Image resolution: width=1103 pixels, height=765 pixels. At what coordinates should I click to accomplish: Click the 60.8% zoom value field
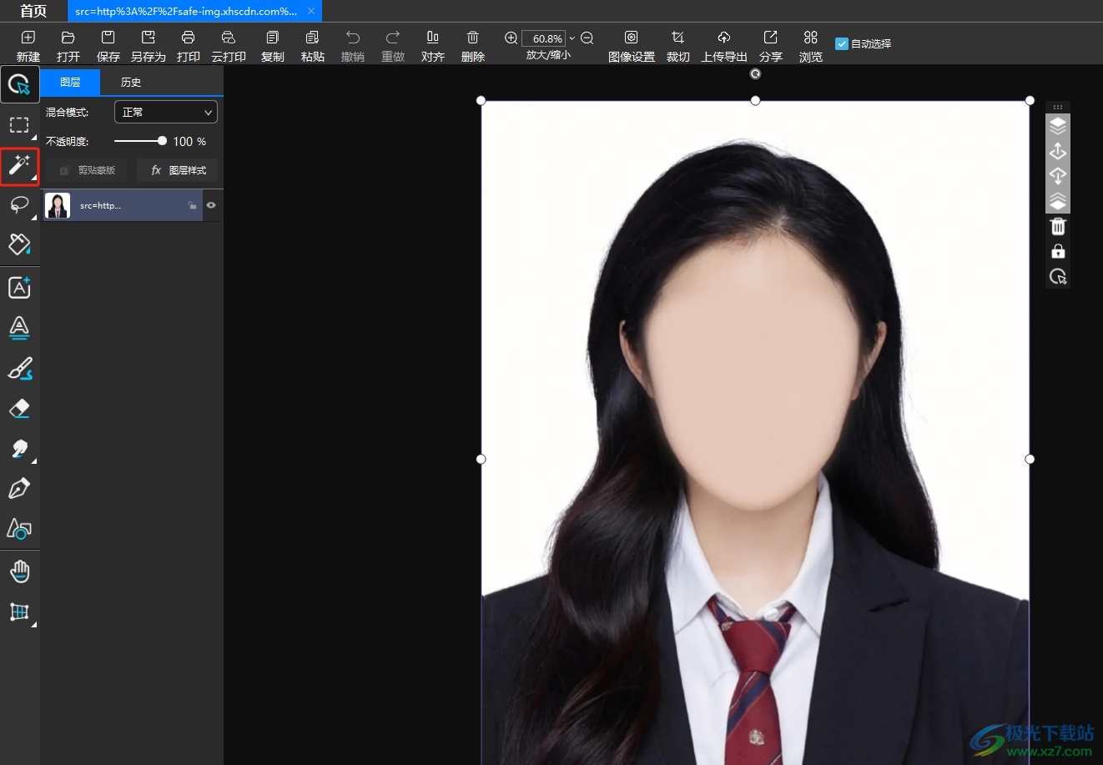coord(544,38)
